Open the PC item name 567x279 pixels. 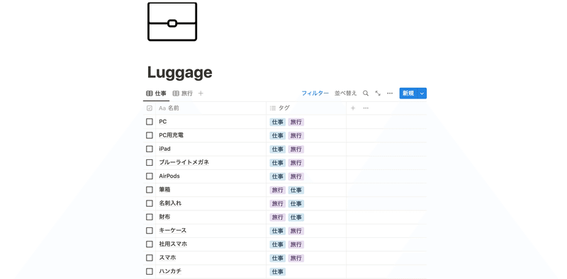[x=163, y=122]
